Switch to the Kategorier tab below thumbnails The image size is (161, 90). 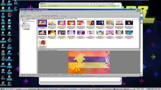55,50
